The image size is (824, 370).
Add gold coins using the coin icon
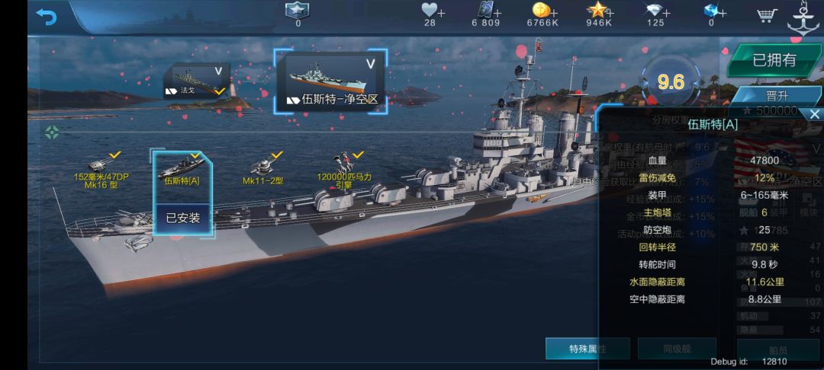coord(542,11)
